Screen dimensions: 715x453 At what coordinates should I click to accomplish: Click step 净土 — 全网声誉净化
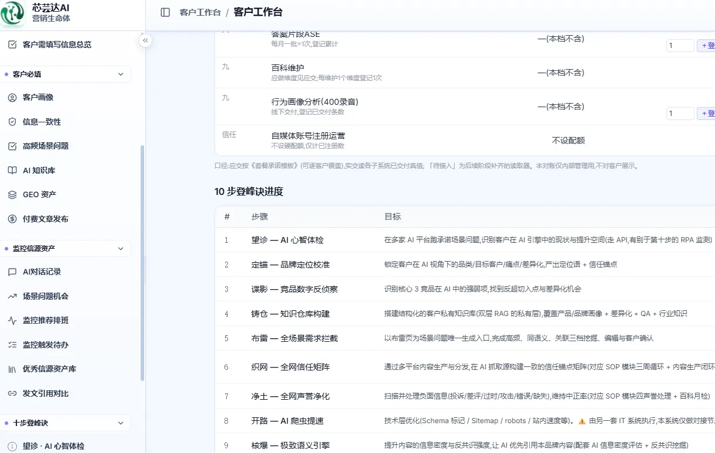click(x=291, y=396)
